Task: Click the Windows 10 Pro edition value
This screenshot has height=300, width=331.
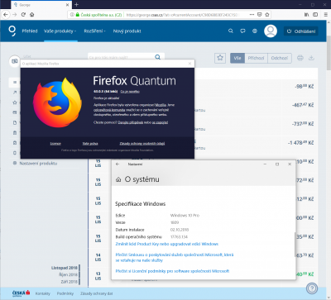Action: [x=185, y=216]
